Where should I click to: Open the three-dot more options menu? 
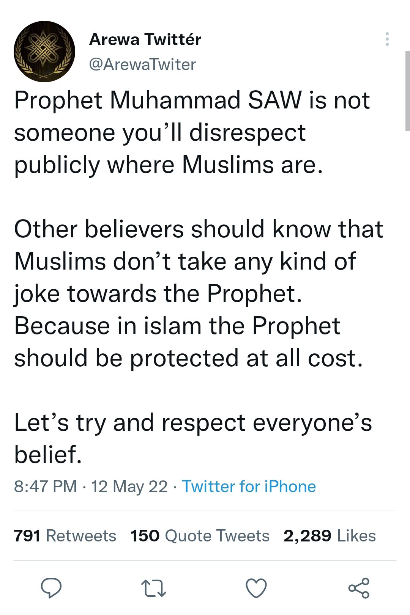click(x=387, y=39)
